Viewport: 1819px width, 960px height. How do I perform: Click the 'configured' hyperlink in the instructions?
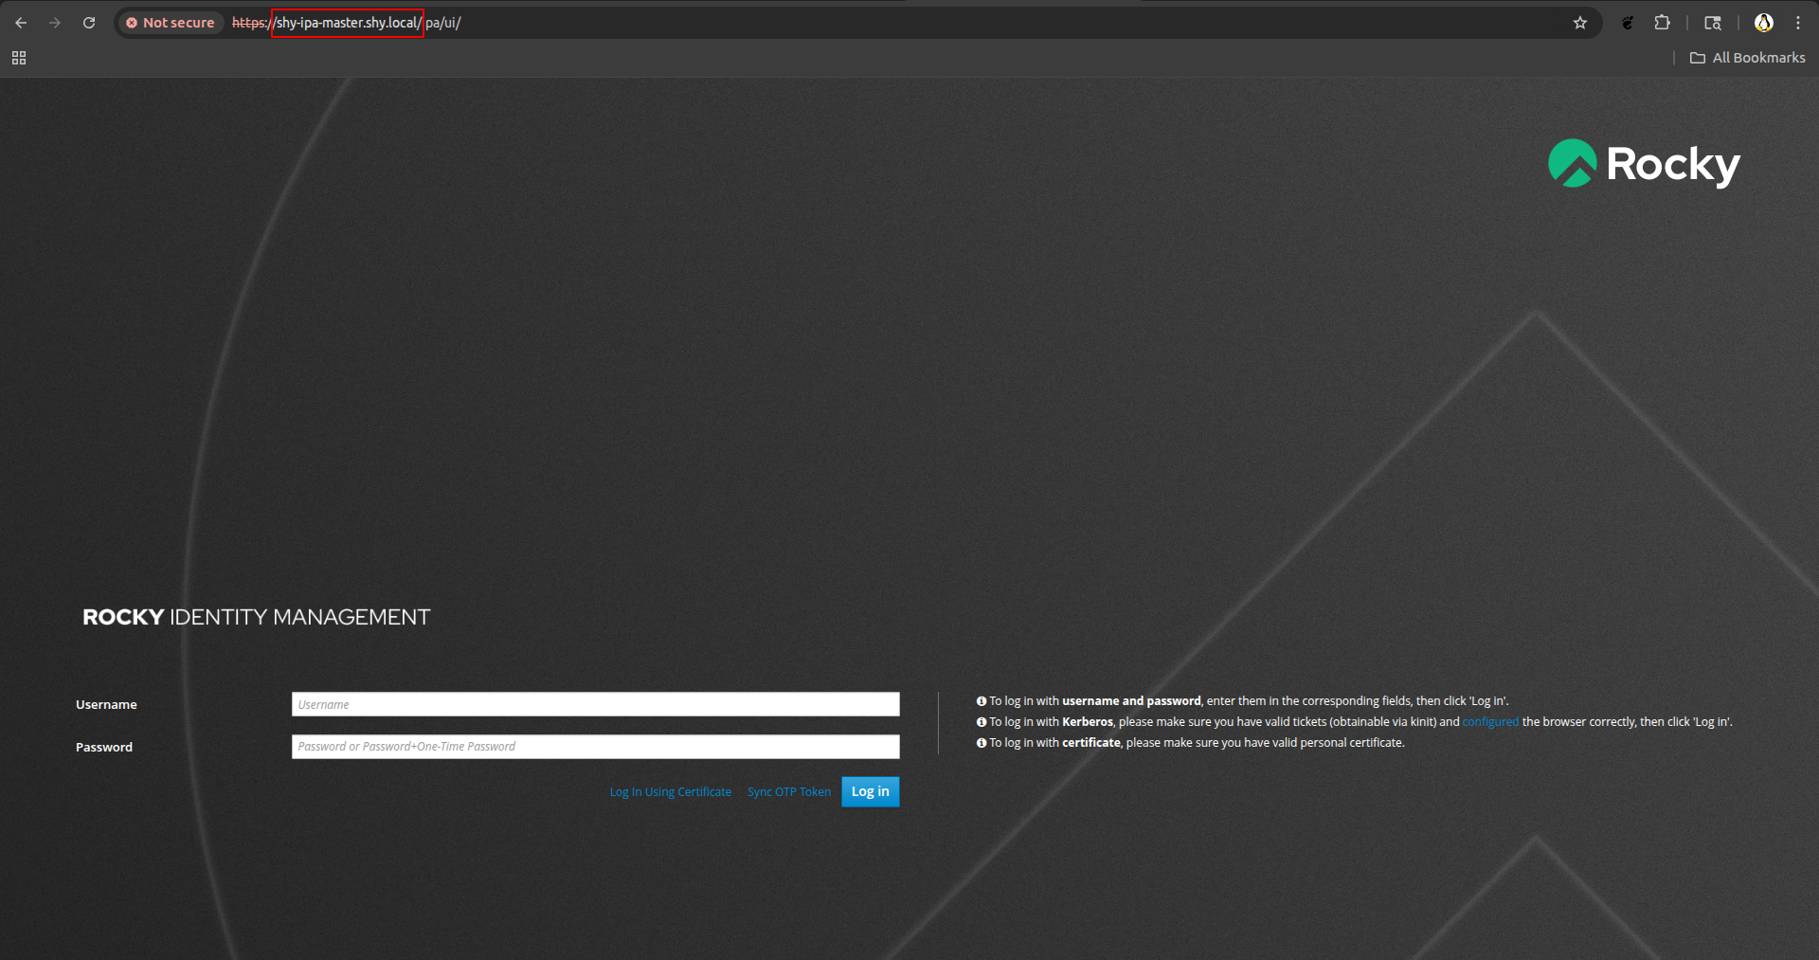click(1489, 721)
